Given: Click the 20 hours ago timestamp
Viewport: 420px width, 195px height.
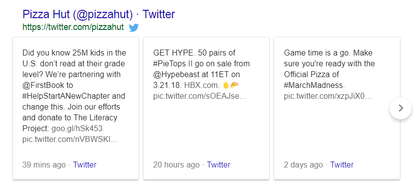Looking at the screenshot, I should (x=176, y=165).
